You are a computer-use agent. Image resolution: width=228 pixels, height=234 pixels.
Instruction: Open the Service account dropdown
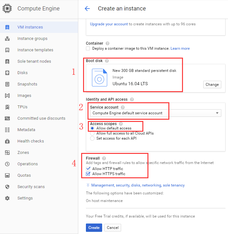[x=155, y=113]
